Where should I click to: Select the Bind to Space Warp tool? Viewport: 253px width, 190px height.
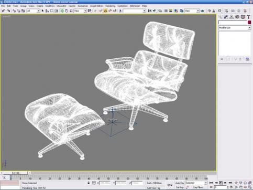[x=23, y=11]
